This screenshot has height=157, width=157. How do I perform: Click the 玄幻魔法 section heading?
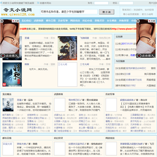pyautogui.click(x=7, y=94)
